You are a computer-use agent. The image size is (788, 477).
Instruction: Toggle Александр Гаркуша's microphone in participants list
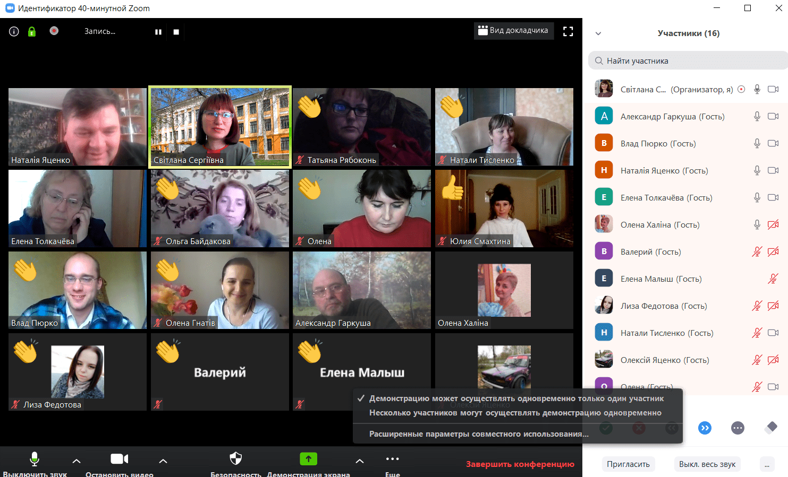757,116
